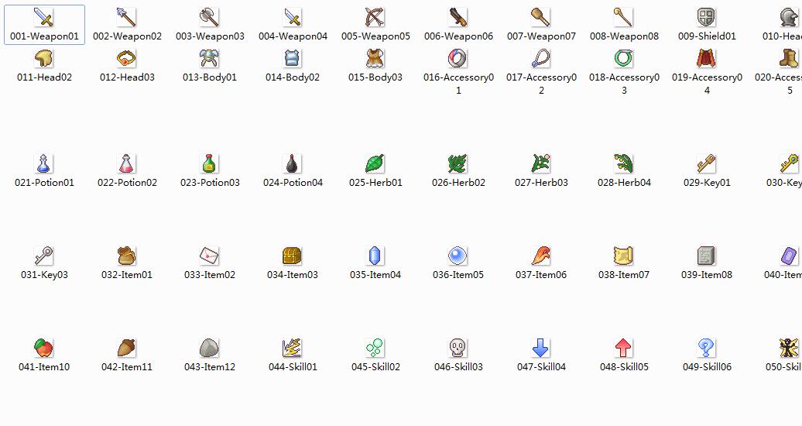Image resolution: width=802 pixels, height=426 pixels.
Task: Click the 046-Skill03 skull icon
Action: coord(458,349)
